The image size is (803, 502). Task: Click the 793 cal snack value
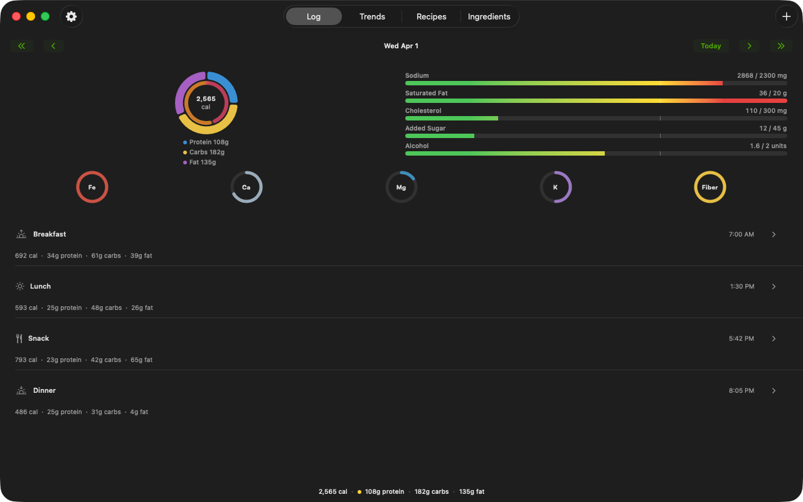26,360
